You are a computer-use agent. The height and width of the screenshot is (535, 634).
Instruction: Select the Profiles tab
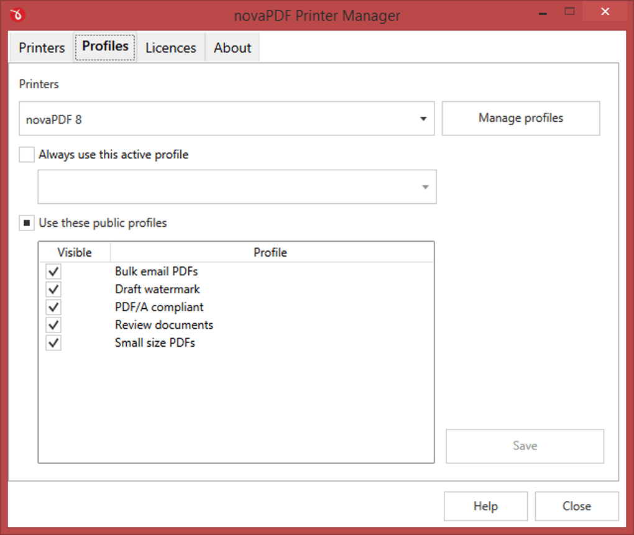105,47
